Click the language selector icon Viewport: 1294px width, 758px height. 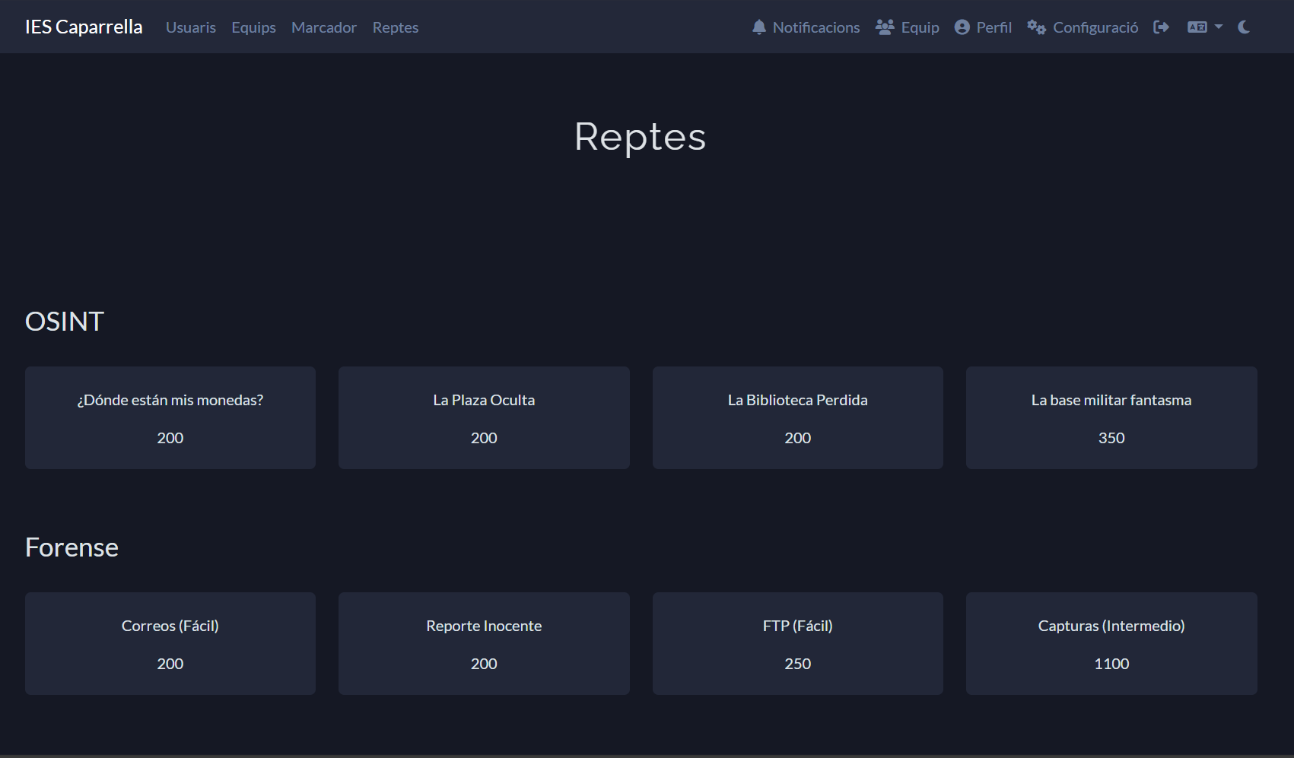[1197, 27]
